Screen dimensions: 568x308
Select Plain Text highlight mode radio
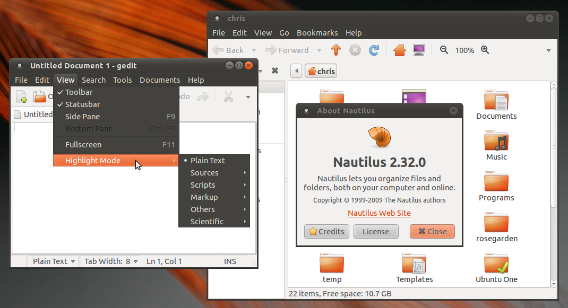click(214, 160)
